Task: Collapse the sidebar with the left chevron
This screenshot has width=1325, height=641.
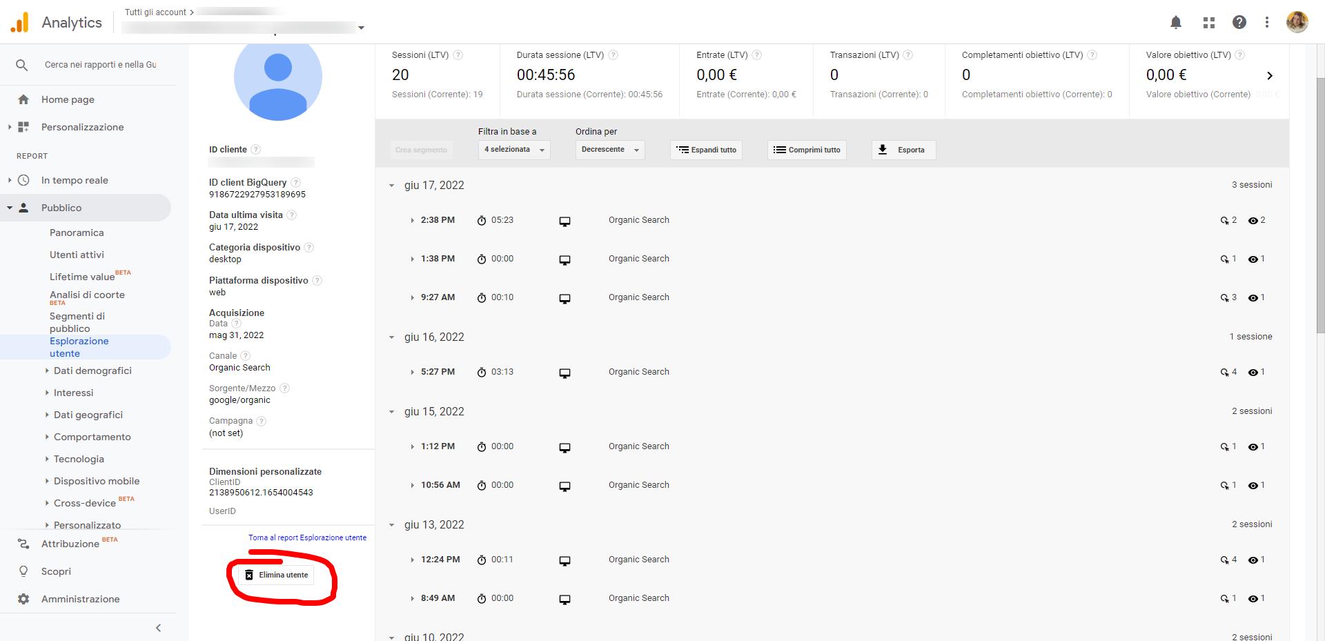Action: (158, 628)
